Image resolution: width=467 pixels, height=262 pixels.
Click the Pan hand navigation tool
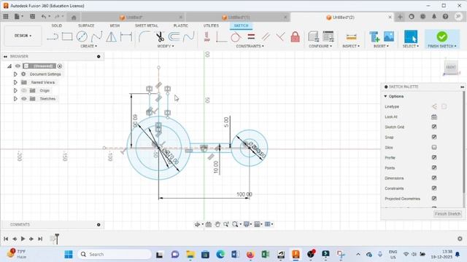pos(217,224)
